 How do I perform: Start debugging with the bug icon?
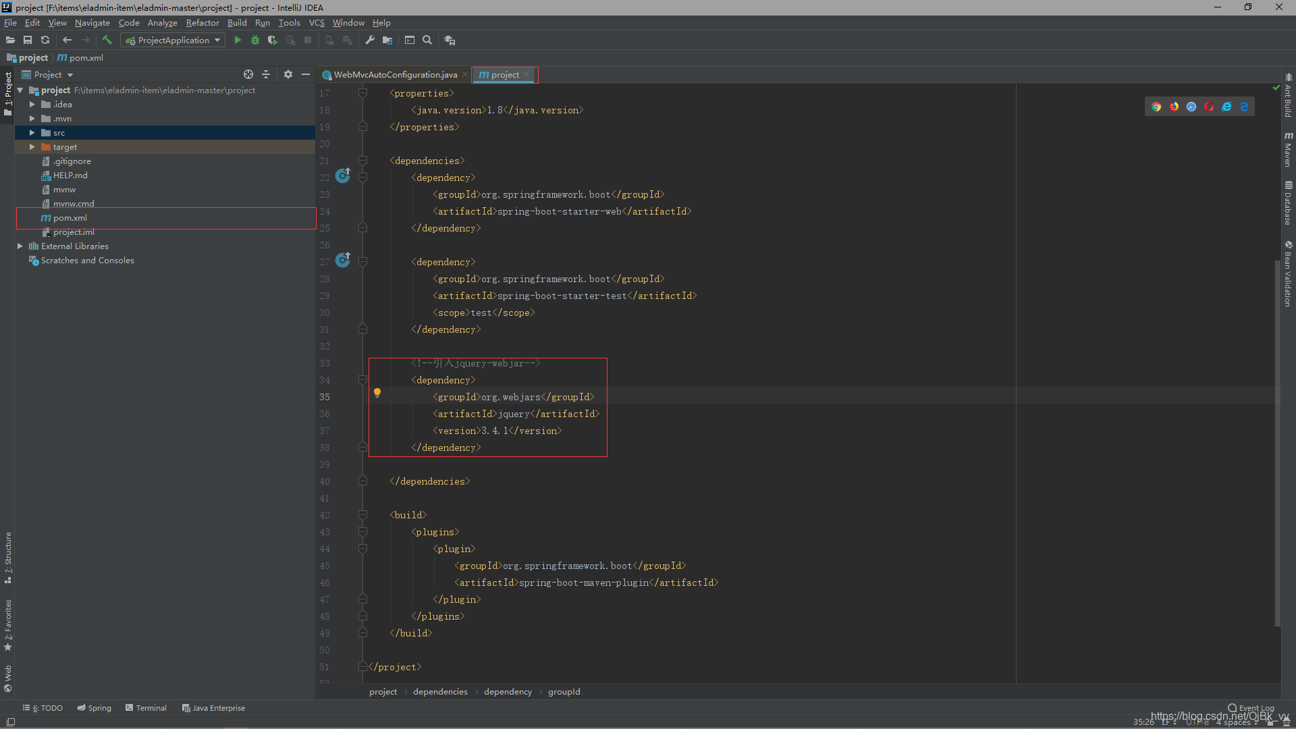(255, 40)
